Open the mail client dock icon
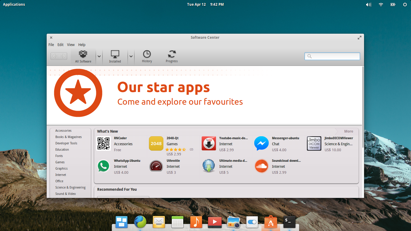Screen dimensions: 411x231 click(x=159, y=222)
